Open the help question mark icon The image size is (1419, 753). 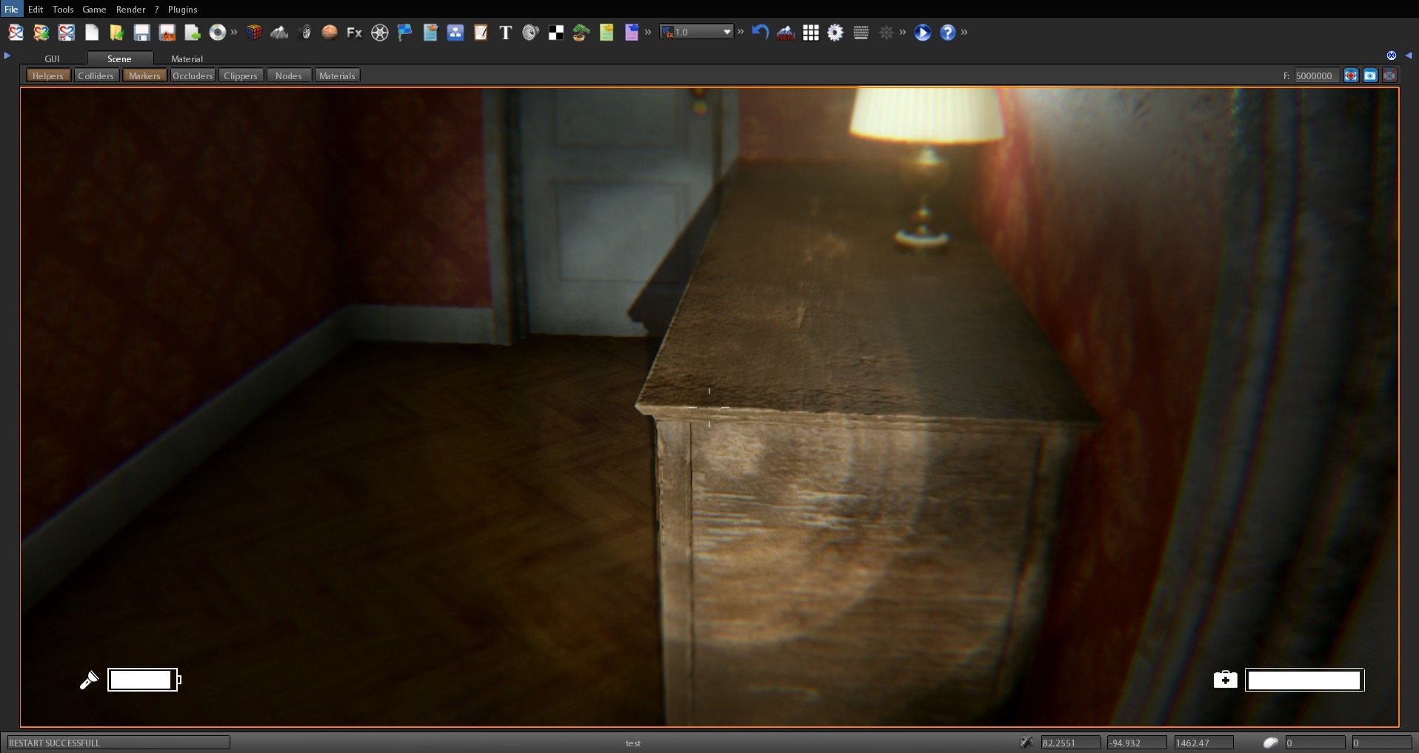click(x=947, y=33)
